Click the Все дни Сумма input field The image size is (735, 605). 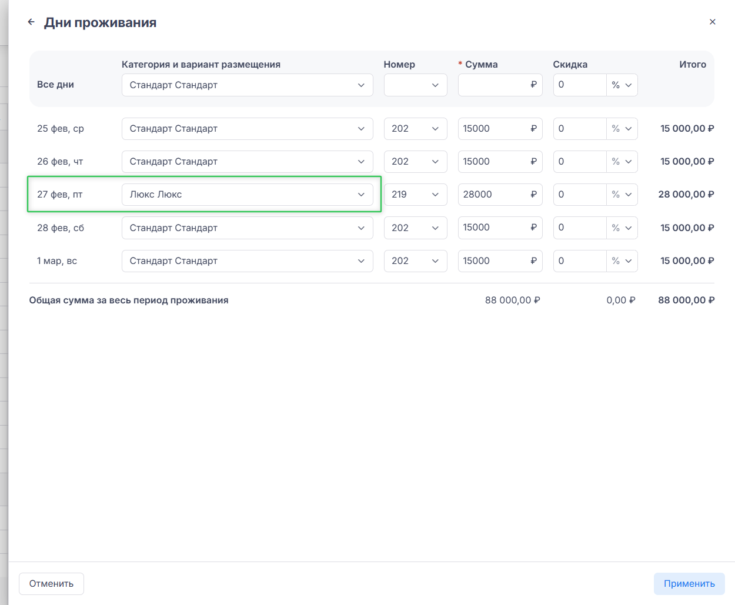click(494, 85)
